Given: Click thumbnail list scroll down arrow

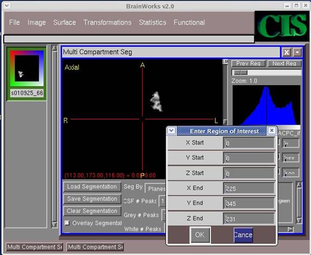Looking at the screenshot, I should click(54, 225).
